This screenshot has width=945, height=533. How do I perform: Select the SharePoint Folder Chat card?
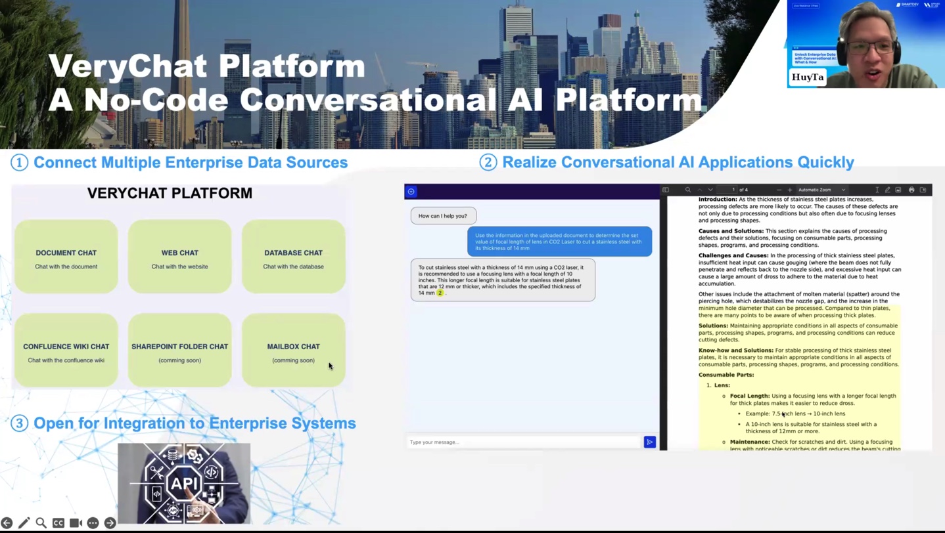tap(179, 351)
